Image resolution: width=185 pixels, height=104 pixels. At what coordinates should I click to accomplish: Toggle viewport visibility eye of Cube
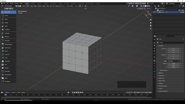[x=181, y=12]
